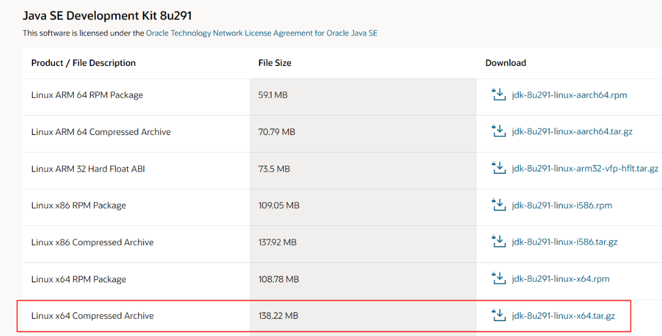Click download icon for jdk-8u291-linux-i586.rpm
This screenshot has width=662, height=336.
point(499,205)
